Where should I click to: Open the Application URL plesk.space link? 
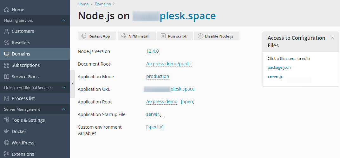click(x=183, y=89)
